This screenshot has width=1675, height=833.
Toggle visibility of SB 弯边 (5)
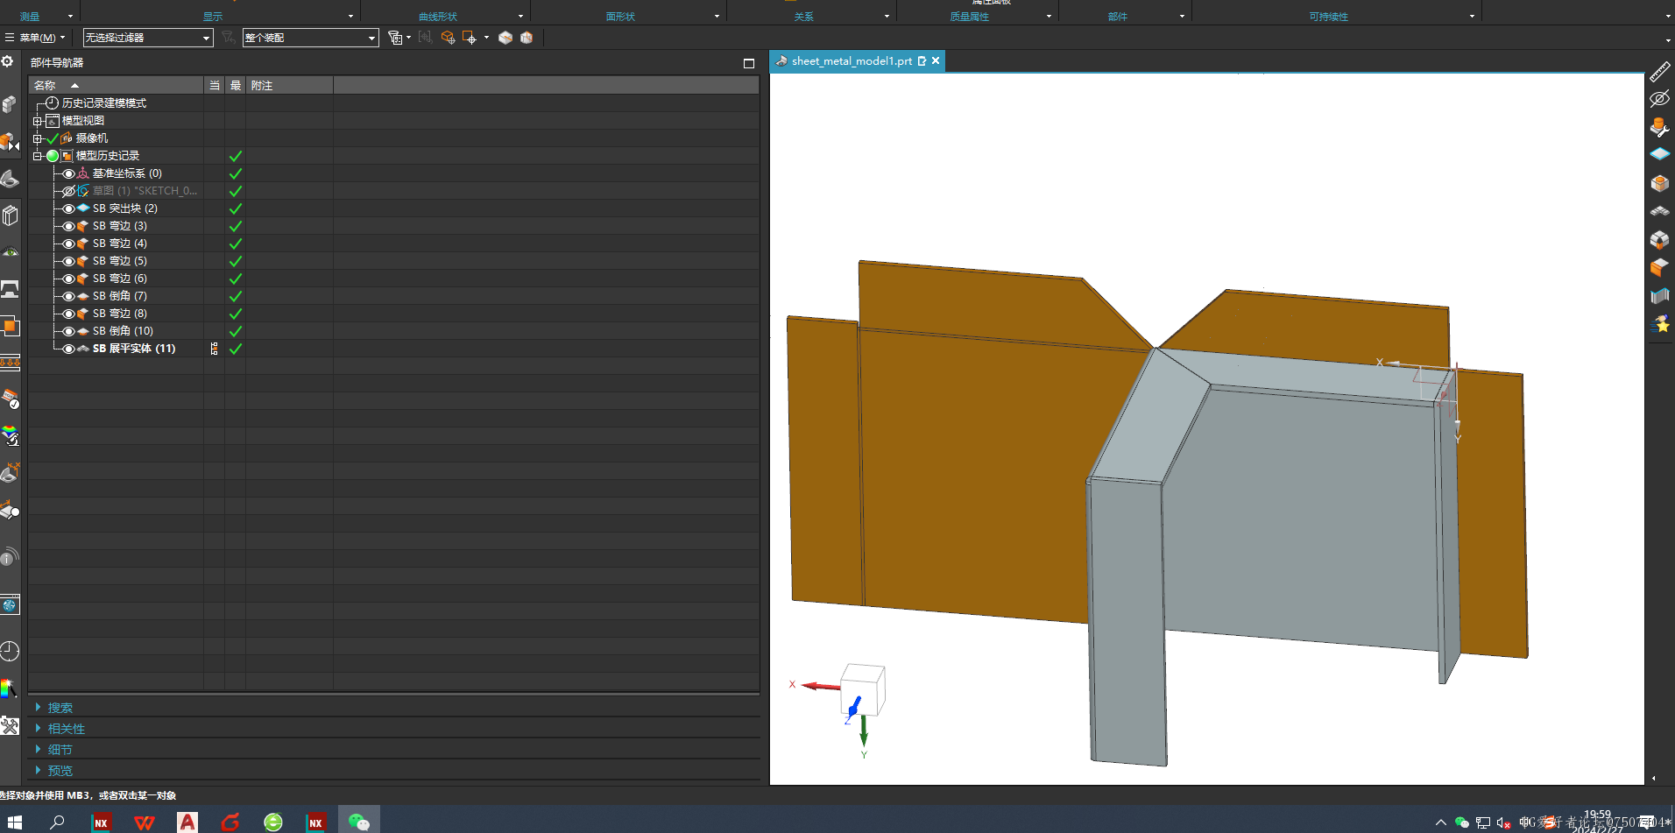(68, 261)
